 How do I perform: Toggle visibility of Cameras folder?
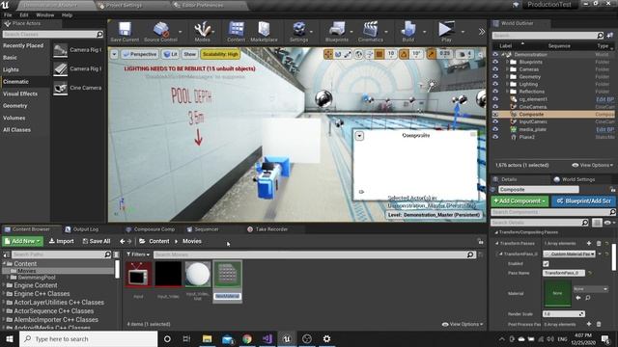pyautogui.click(x=495, y=69)
